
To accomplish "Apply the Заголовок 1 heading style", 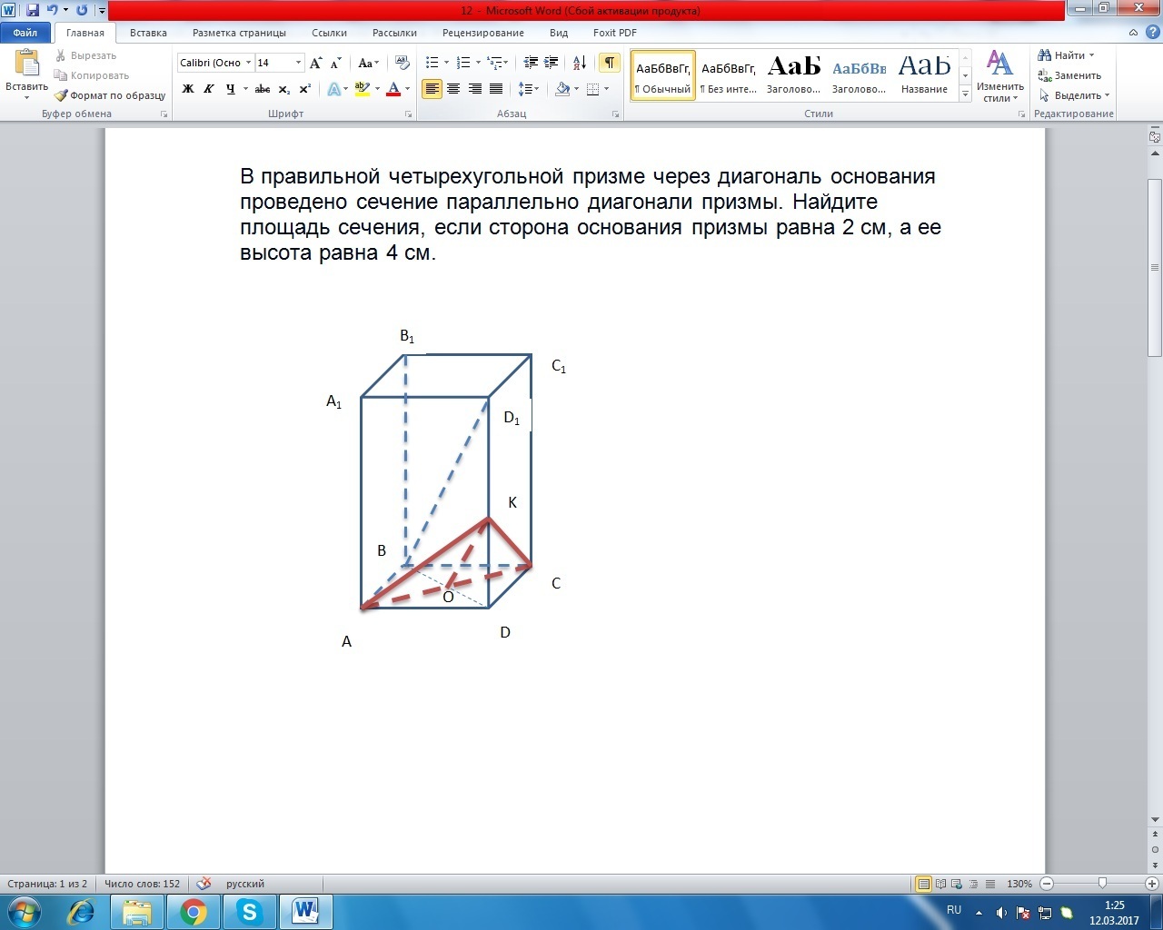I will click(x=793, y=74).
